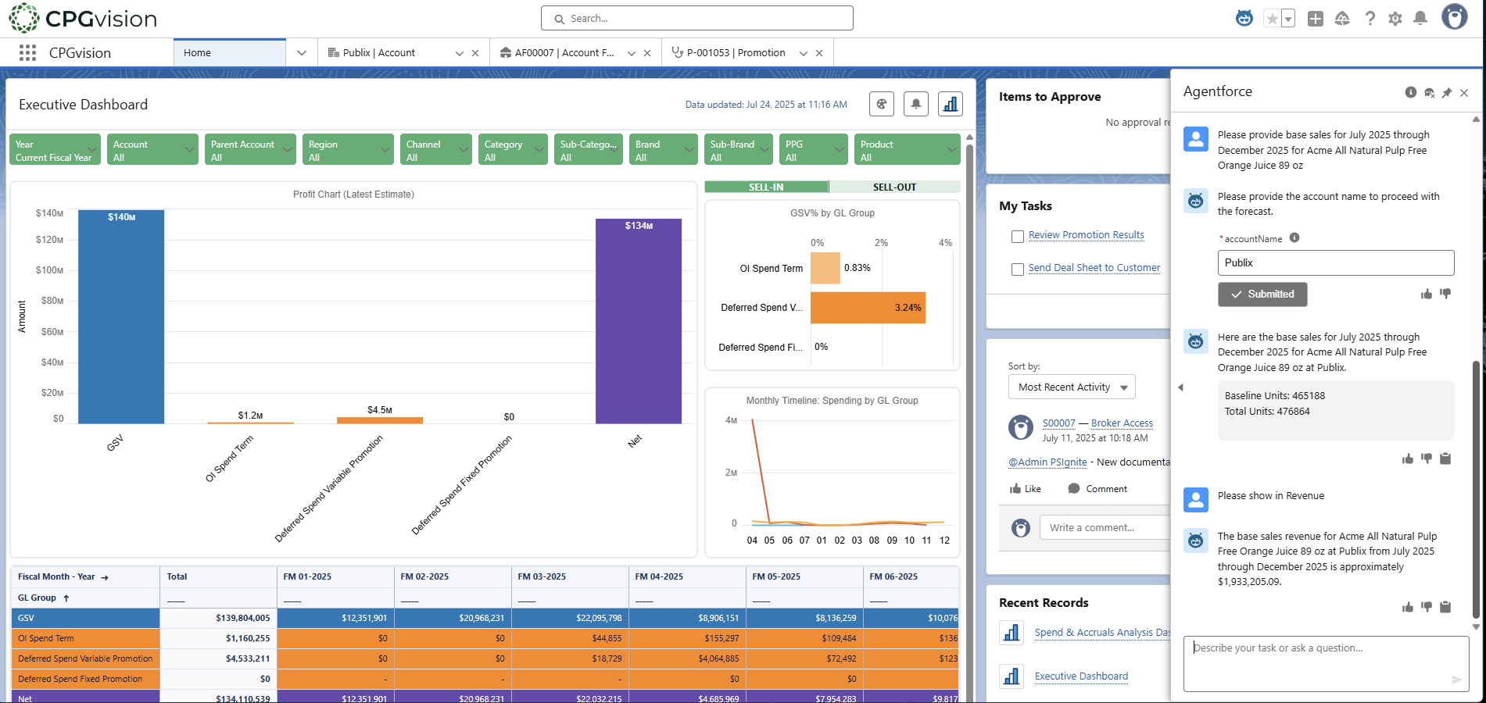Viewport: 1486px width, 703px height.
Task: Switch to the Publix Account tab
Action: pyautogui.click(x=379, y=53)
